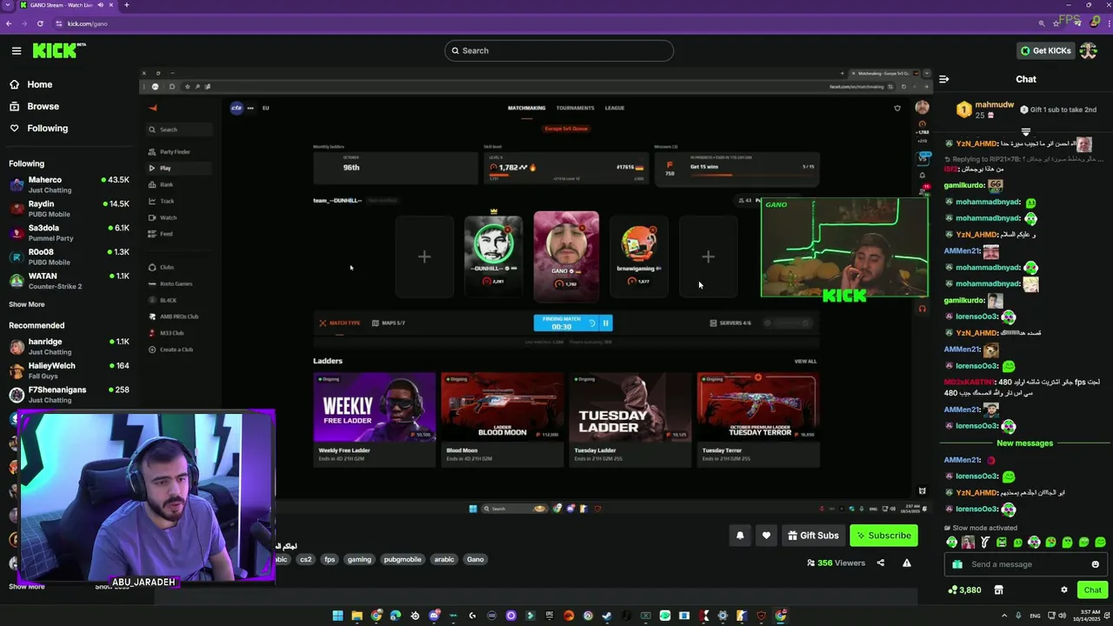Jump to New messages in chat
Viewport: 1113px width, 626px height.
click(1024, 443)
